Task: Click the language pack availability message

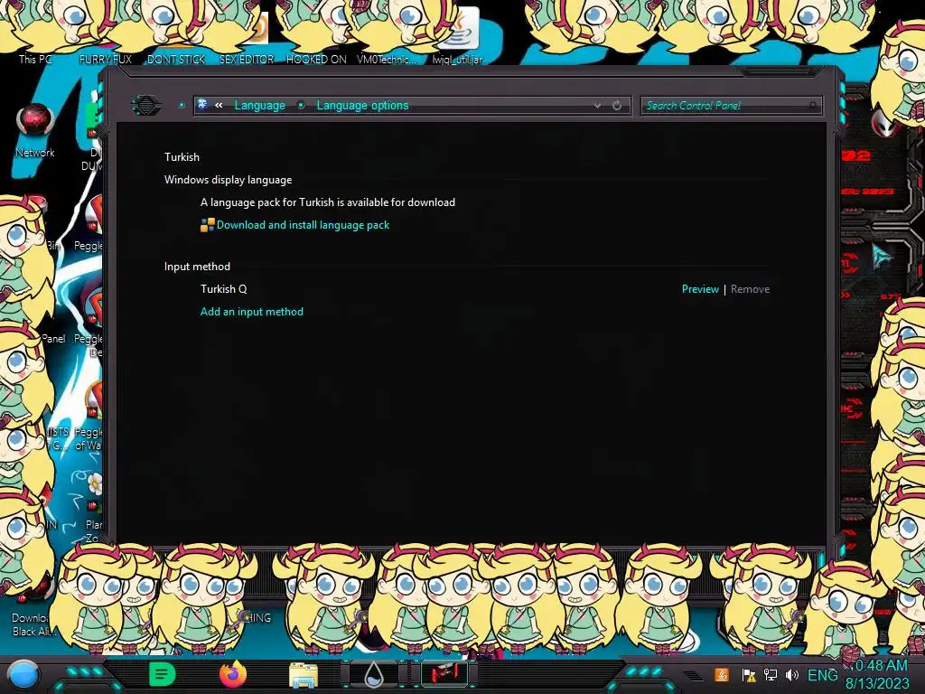Action: pyautogui.click(x=327, y=202)
